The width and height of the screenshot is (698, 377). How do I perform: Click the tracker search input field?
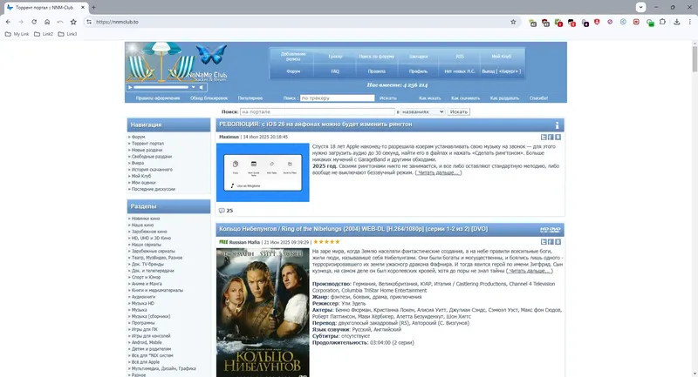point(338,98)
